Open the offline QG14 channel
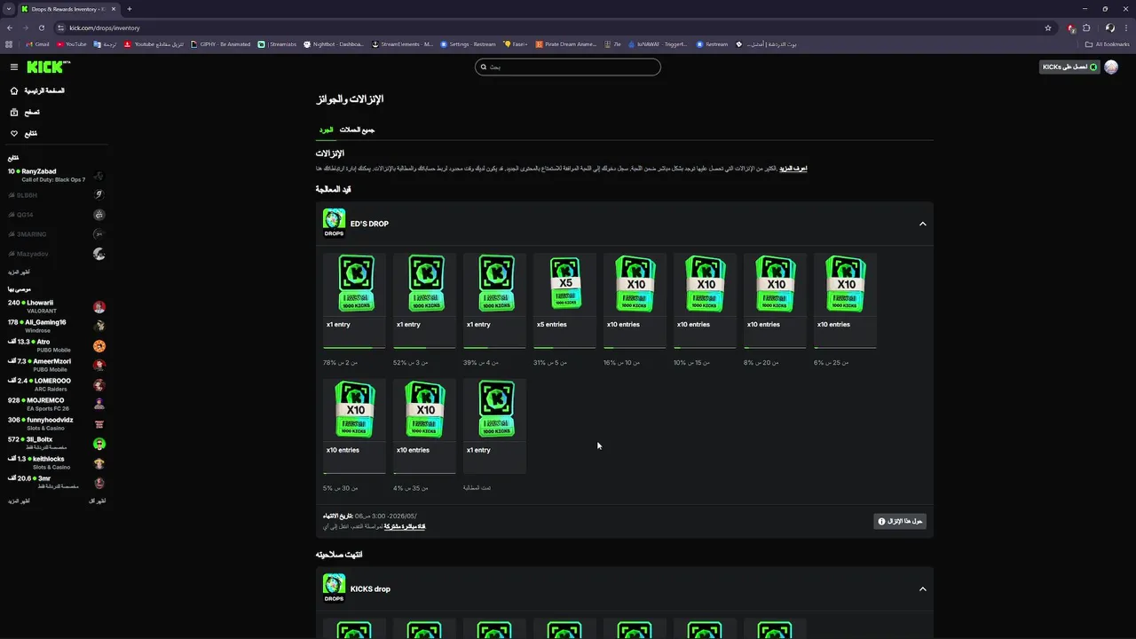1136x639 pixels. pos(56,214)
